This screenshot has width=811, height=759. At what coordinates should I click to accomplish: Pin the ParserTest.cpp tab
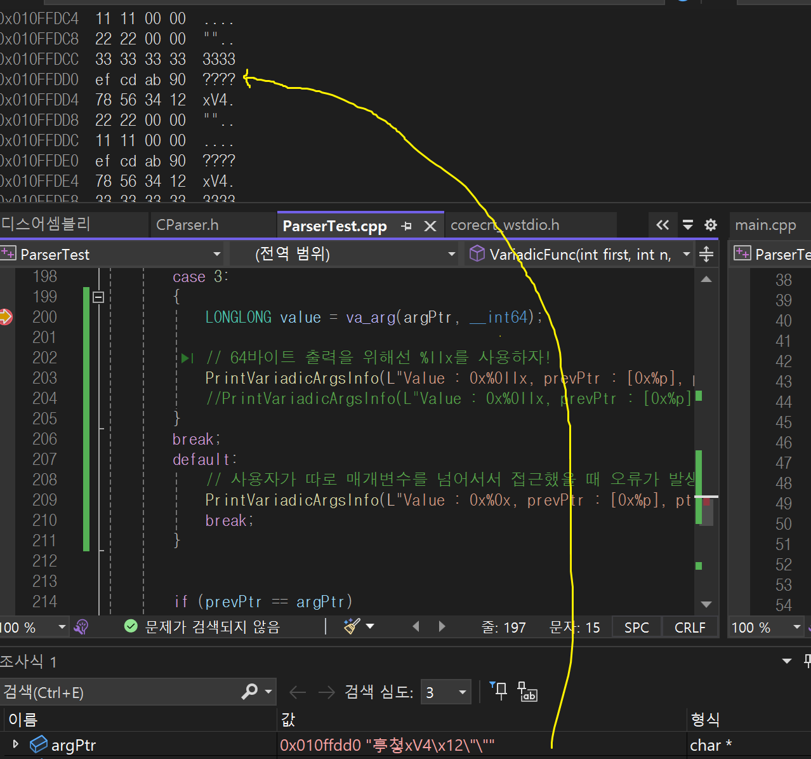(407, 226)
